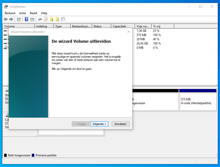Click the folder with green arrow icon
The height and width of the screenshot is (167, 220).
[x=52, y=19]
